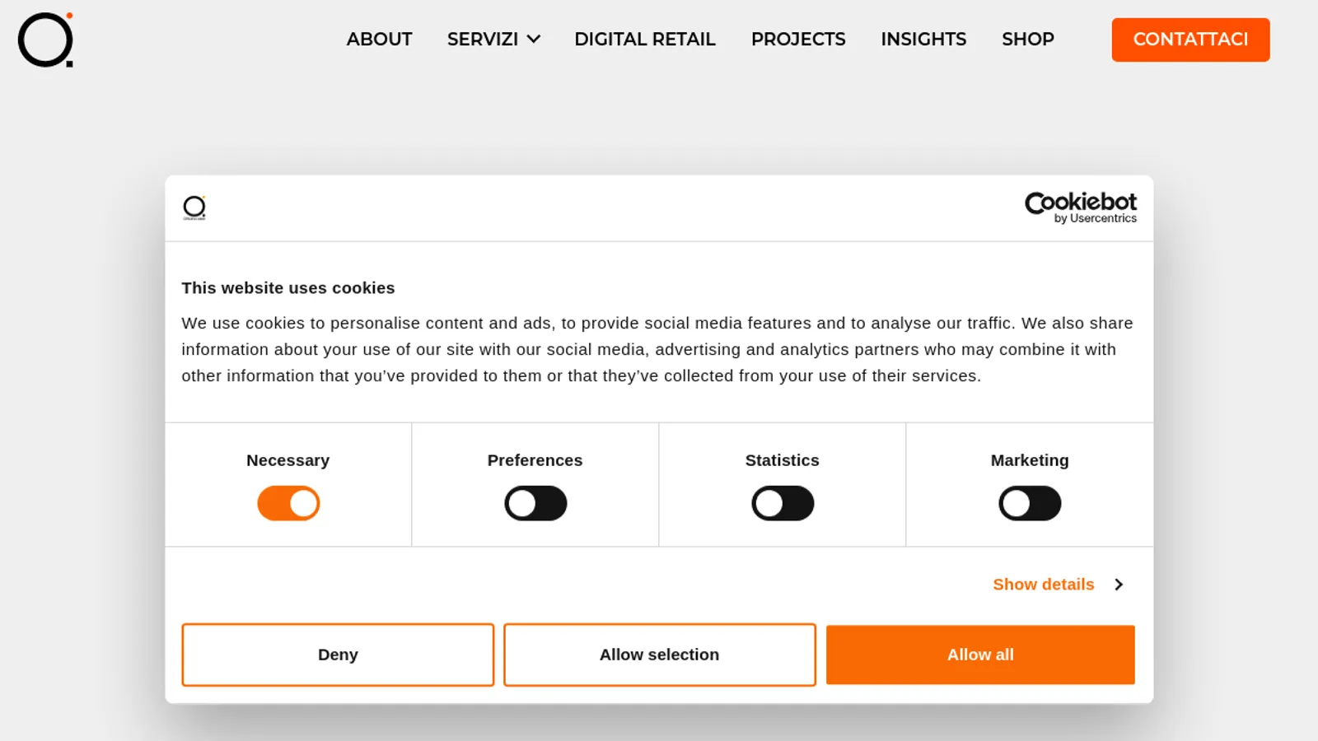Go to DIGITAL RETAIL page
The image size is (1318, 741).
tap(645, 40)
